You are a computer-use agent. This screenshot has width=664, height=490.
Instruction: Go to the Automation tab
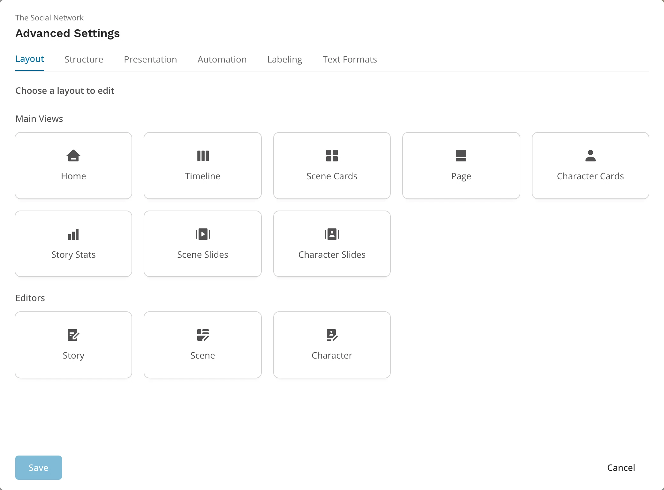point(222,59)
